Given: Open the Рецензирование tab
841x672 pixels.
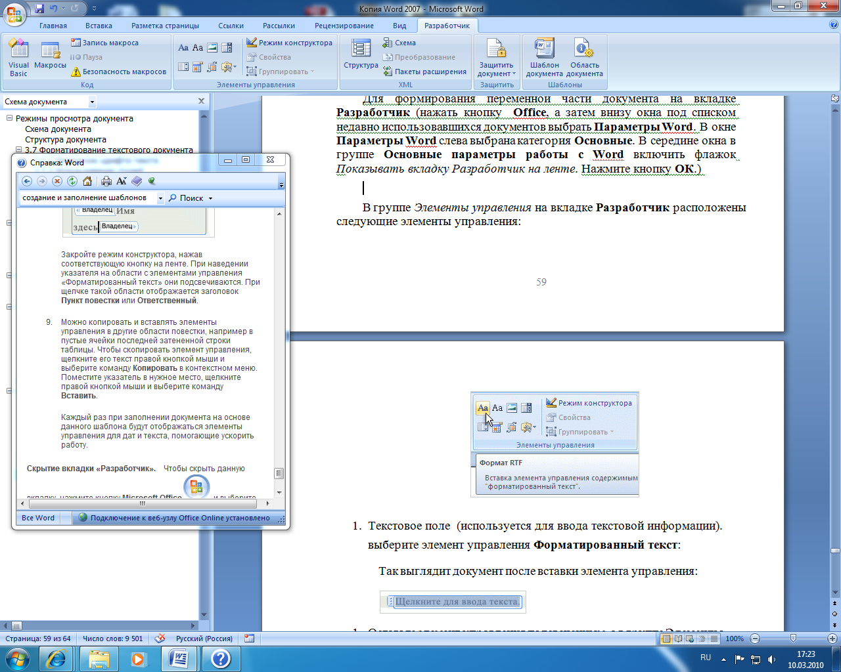Looking at the screenshot, I should (x=344, y=26).
